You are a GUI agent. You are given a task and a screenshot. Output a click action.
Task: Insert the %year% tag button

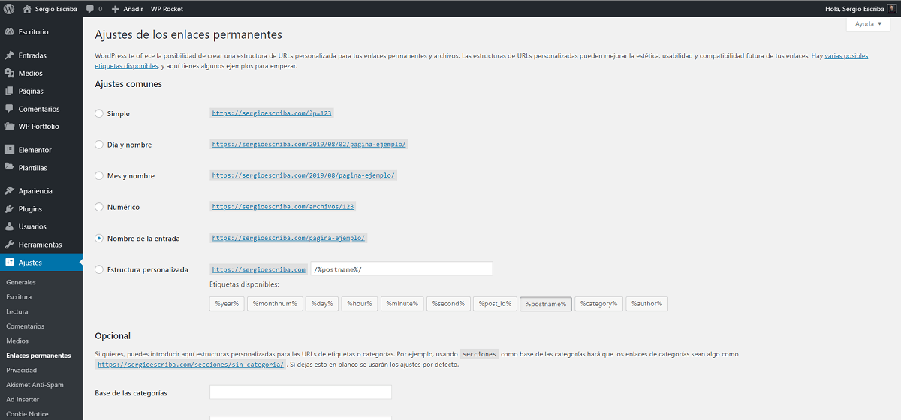tap(227, 304)
